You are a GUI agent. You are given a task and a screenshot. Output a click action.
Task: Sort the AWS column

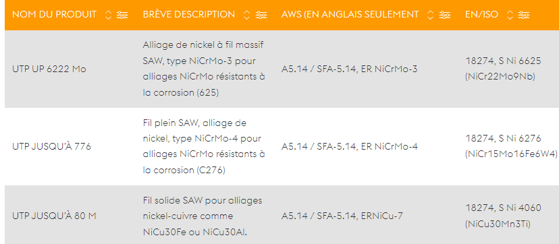(430, 15)
